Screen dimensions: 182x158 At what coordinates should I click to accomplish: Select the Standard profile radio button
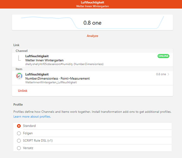(x=19, y=126)
